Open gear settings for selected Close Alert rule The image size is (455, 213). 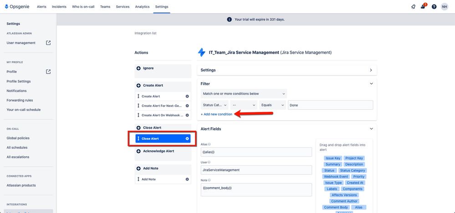coord(187,139)
